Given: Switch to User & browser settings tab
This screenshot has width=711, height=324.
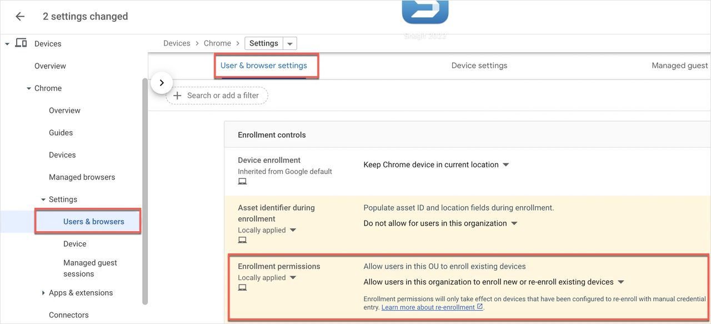Looking at the screenshot, I should 264,66.
